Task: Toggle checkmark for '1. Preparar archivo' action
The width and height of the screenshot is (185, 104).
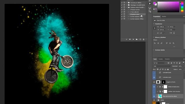Action: click(122, 10)
